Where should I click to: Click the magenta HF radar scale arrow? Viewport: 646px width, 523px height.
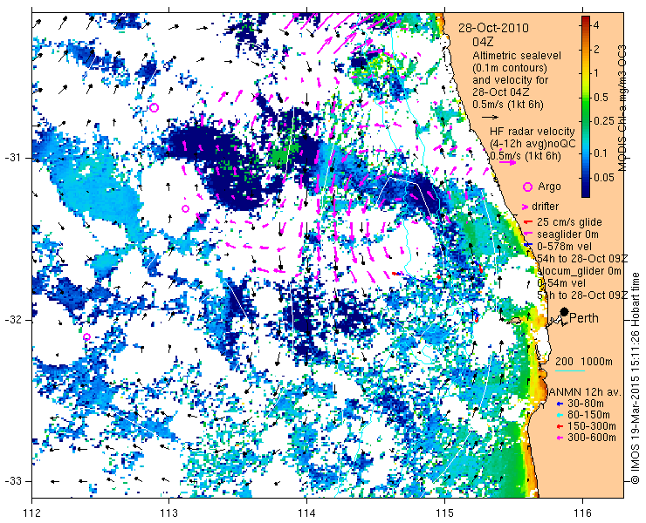click(x=507, y=162)
